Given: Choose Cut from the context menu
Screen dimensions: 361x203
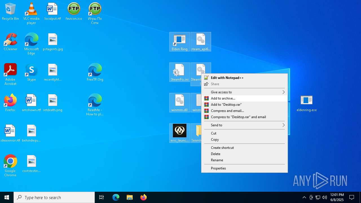Looking at the screenshot, I should point(244,133).
